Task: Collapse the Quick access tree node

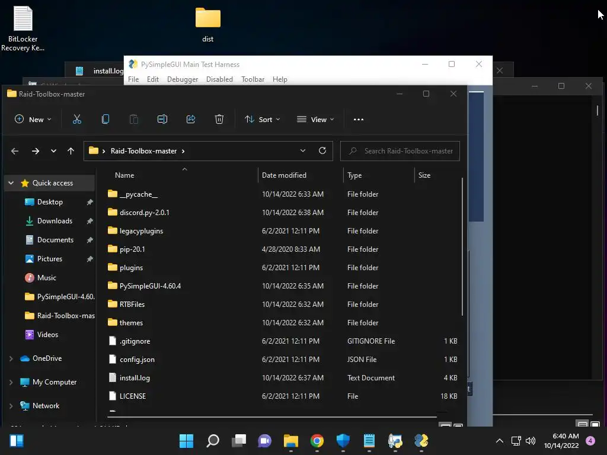Action: coord(11,183)
